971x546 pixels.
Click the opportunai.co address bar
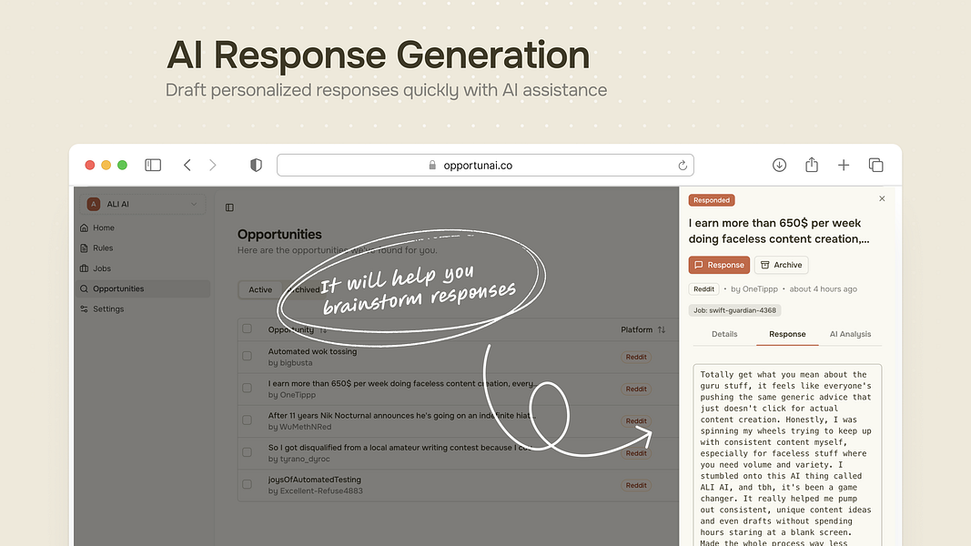[x=485, y=166]
